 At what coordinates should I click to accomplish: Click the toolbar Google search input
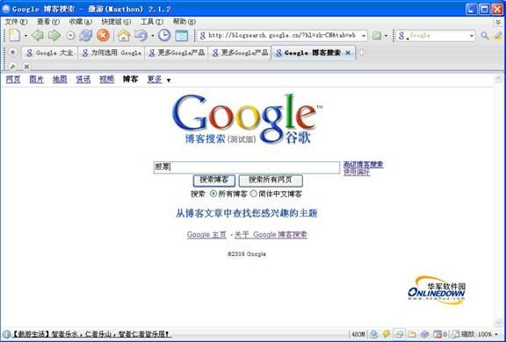(x=437, y=35)
